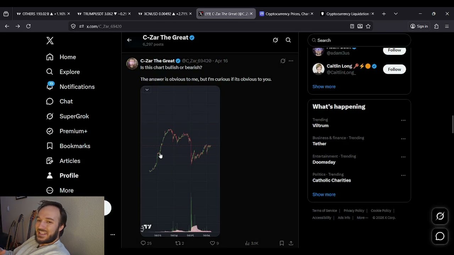Screen dimensions: 454x255
Task: Click the page vertical scrollbar thumb
Action: [453, 124]
